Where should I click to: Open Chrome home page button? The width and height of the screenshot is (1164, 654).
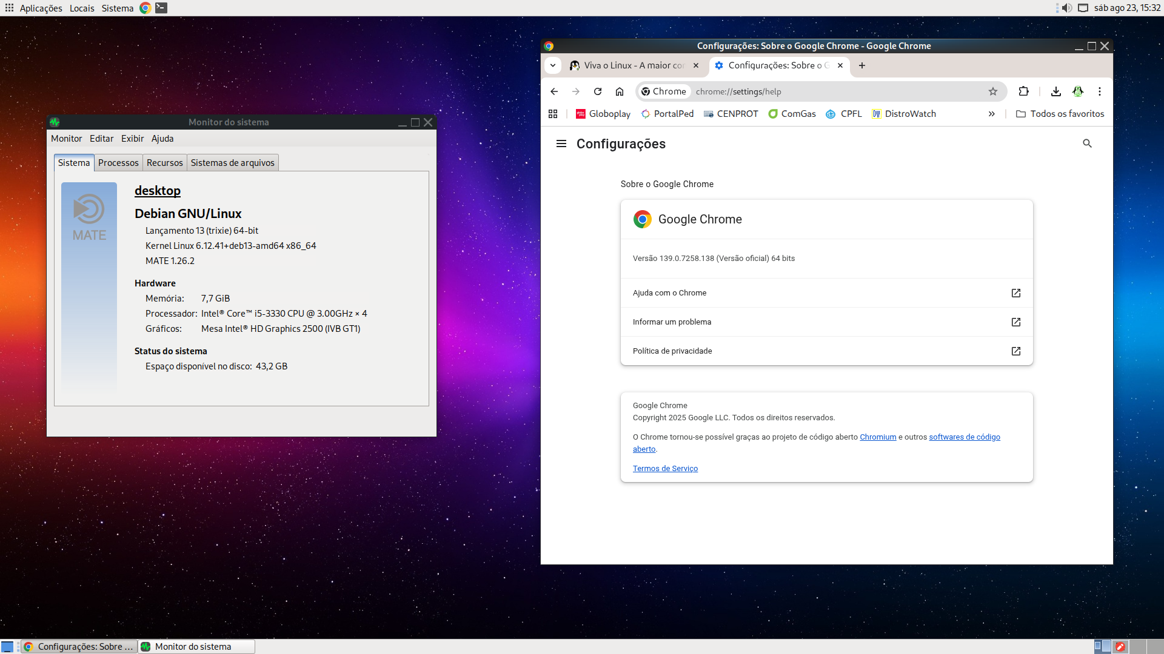click(x=620, y=91)
